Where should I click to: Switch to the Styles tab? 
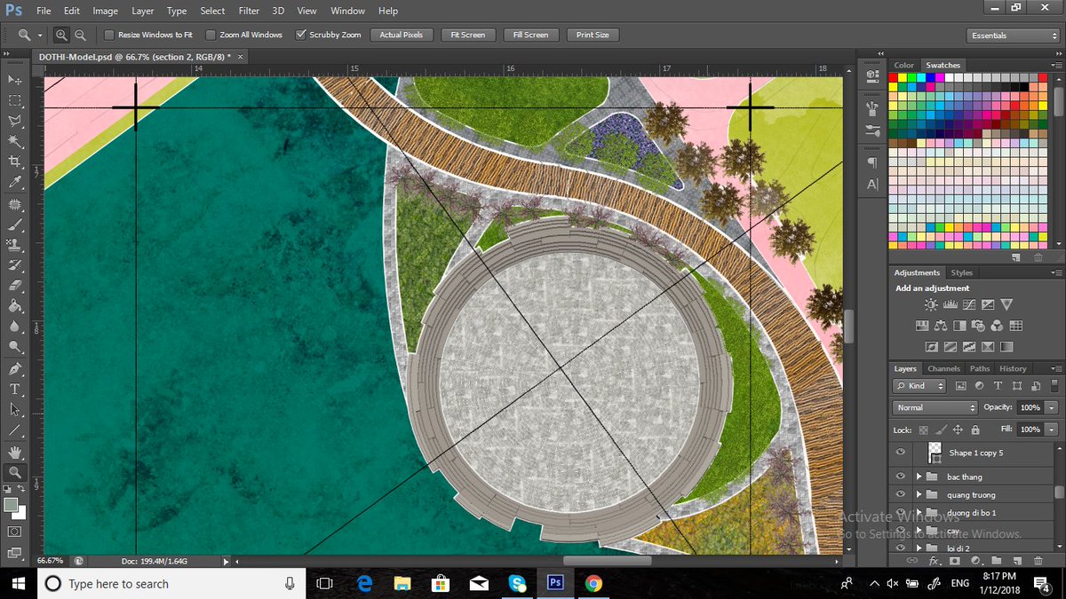pyautogui.click(x=962, y=272)
